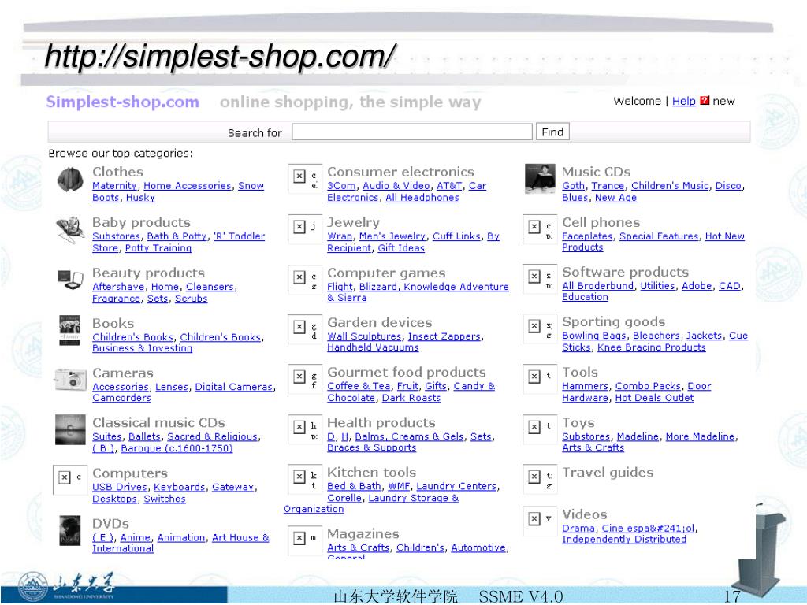This screenshot has width=807, height=605.
Task: Open the Camcorders link under Cameras
Action: (x=121, y=398)
